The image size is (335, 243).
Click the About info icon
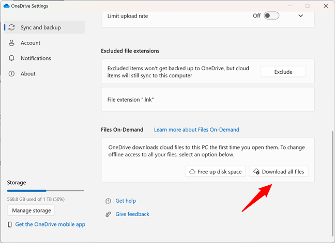(x=12, y=74)
